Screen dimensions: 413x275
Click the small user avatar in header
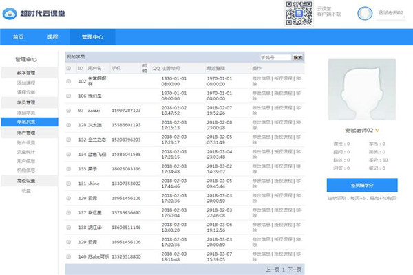[x=366, y=13]
